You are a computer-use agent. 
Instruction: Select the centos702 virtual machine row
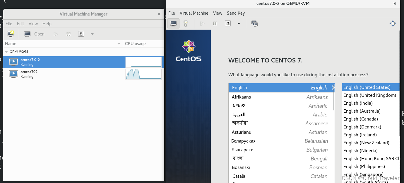point(83,74)
